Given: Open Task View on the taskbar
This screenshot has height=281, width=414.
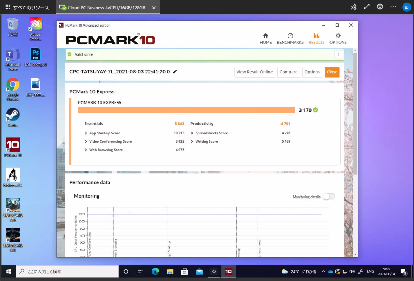Looking at the screenshot, I should tap(140, 272).
